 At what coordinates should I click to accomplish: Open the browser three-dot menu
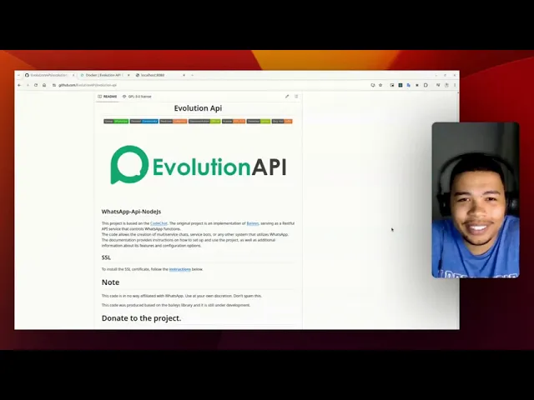[x=455, y=85]
